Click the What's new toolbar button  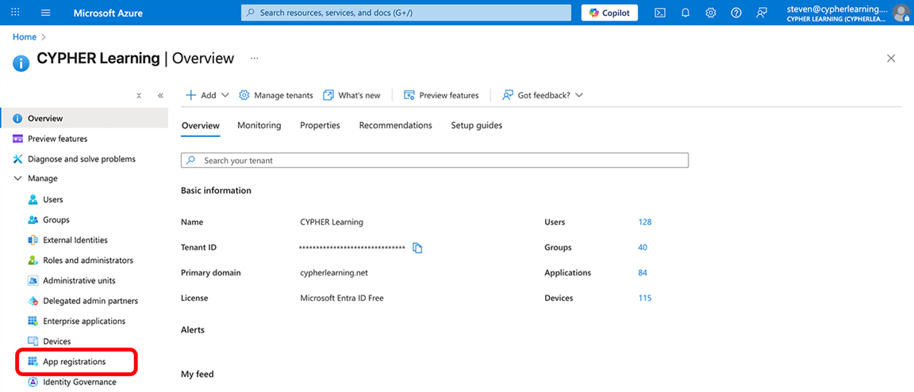pos(352,95)
